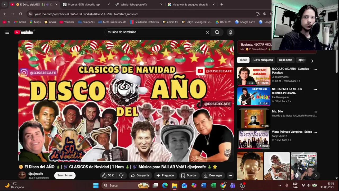Open a new browser tab
This screenshot has height=191, width=339.
click(x=222, y=5)
